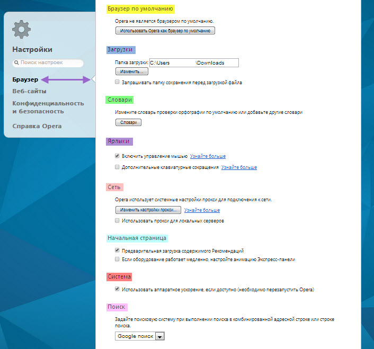This screenshot has height=349, width=374.
Task: Disable hardware acceleration checkbox
Action: pos(117,289)
